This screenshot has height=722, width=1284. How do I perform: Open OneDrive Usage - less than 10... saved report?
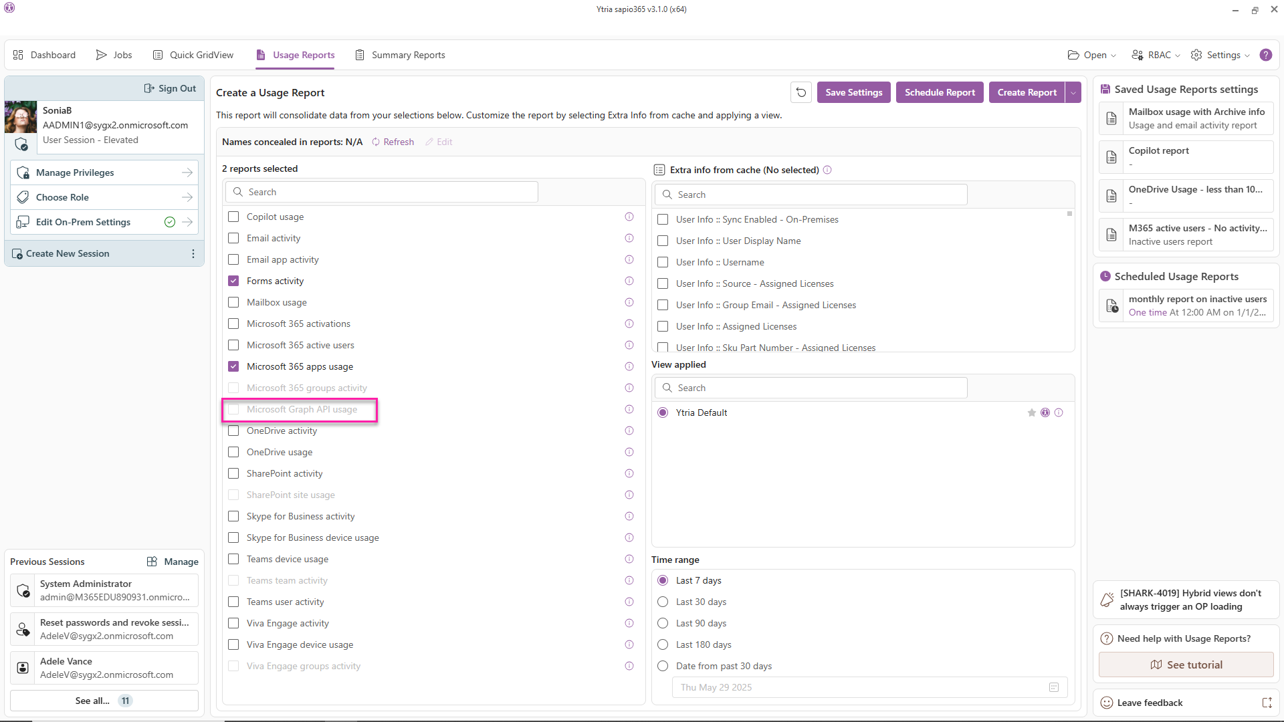[x=1186, y=196]
